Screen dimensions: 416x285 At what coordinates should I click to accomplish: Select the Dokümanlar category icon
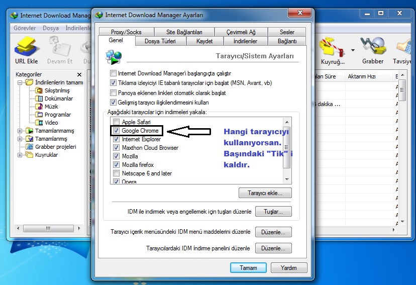point(39,99)
